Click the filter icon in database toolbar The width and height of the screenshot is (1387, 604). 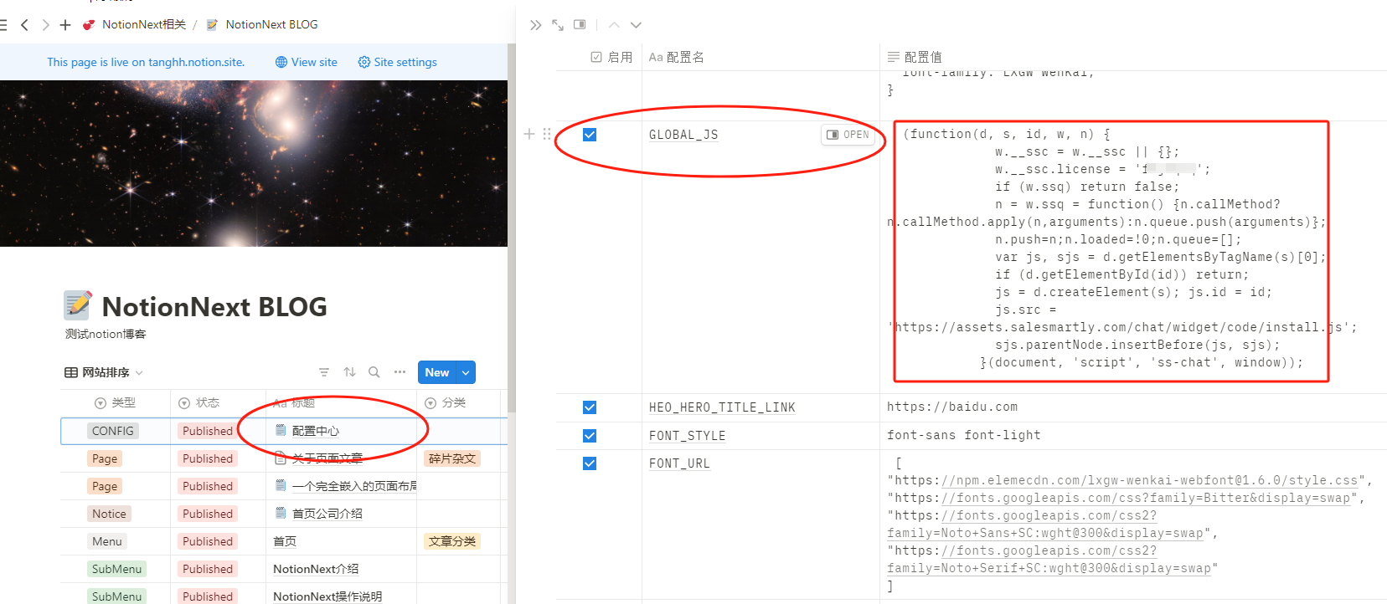pyautogui.click(x=324, y=372)
